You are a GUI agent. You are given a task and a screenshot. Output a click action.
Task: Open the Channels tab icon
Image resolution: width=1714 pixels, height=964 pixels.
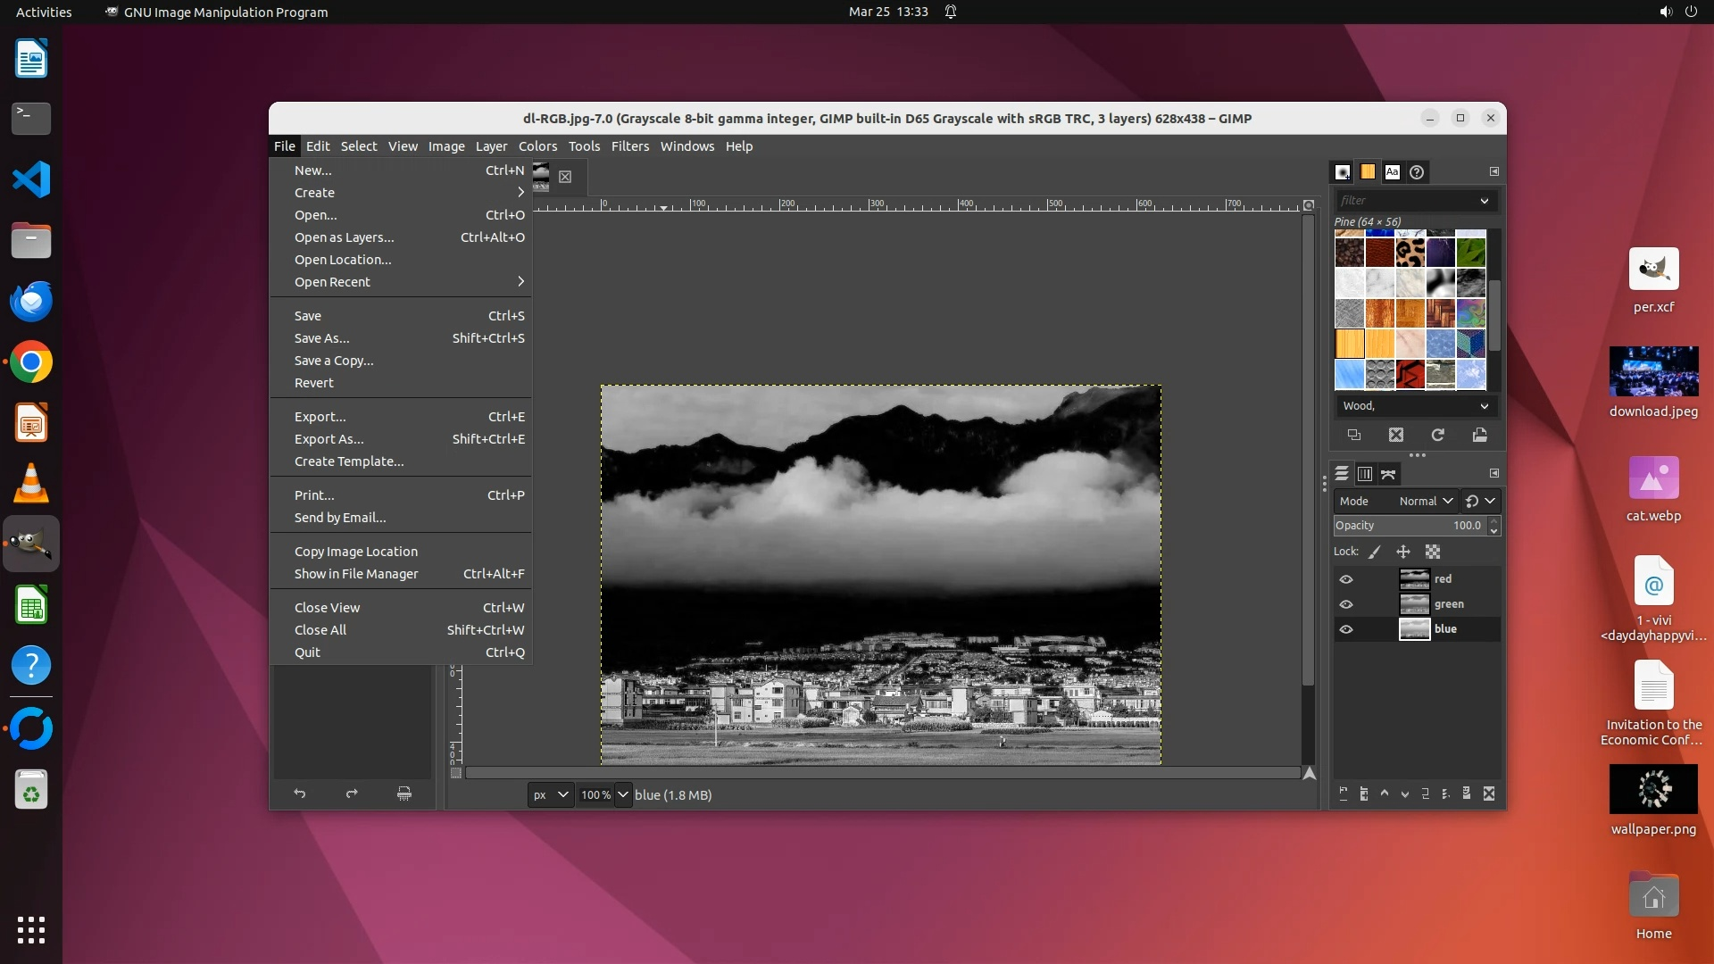click(x=1364, y=474)
